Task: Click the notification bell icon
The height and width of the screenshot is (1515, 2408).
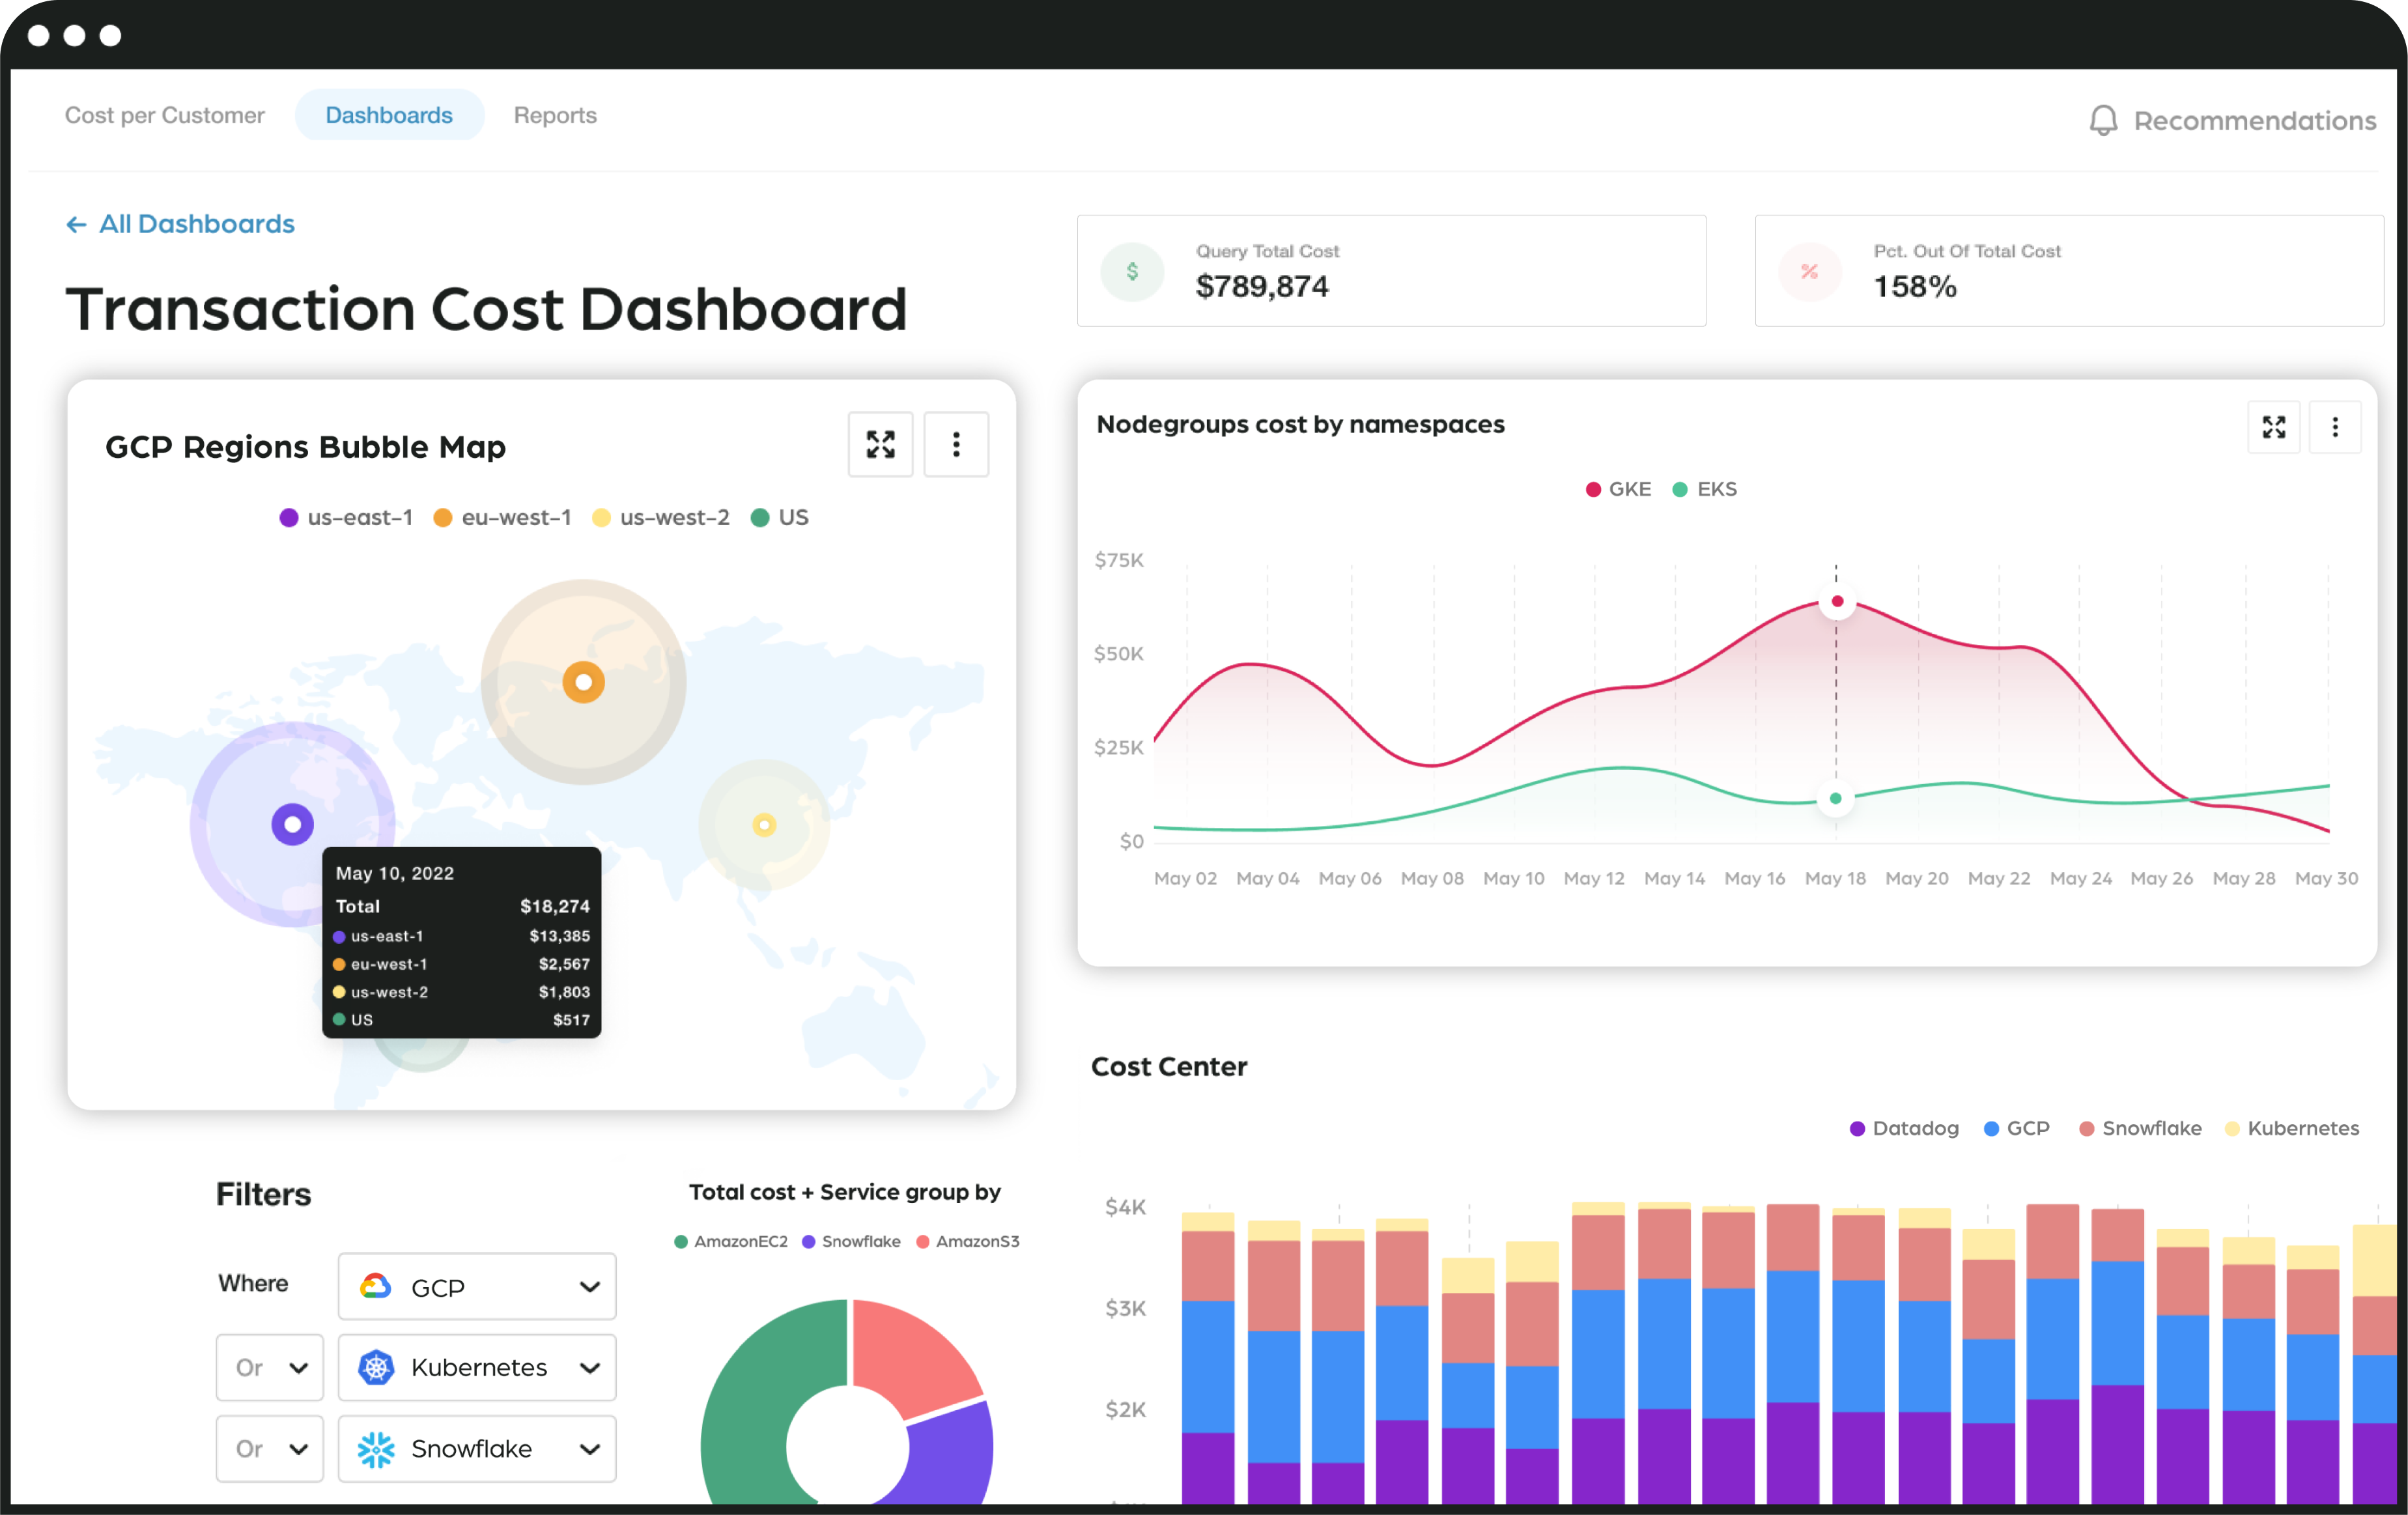Action: click(2103, 119)
